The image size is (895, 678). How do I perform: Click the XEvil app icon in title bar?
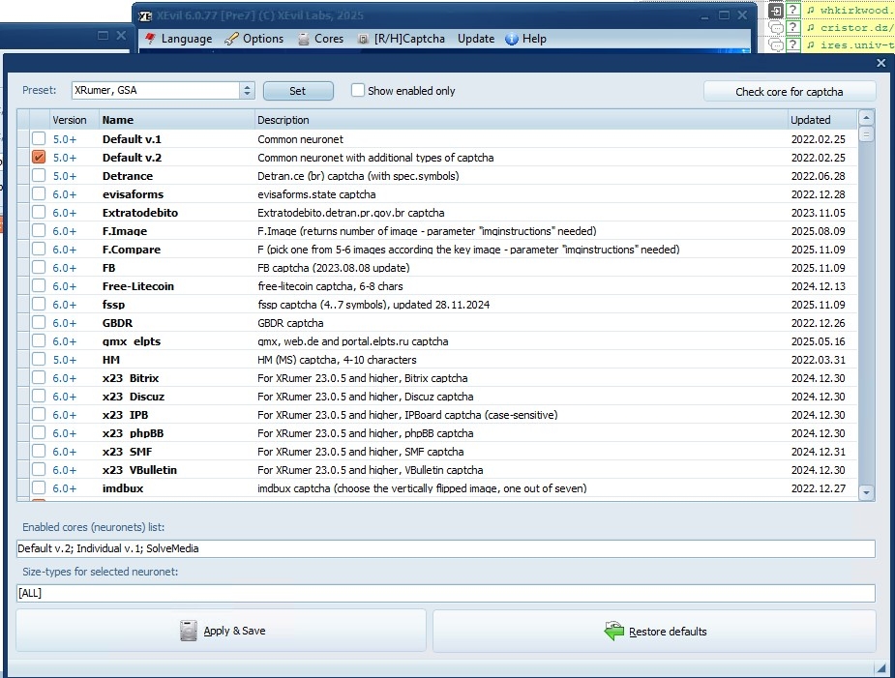click(x=145, y=15)
